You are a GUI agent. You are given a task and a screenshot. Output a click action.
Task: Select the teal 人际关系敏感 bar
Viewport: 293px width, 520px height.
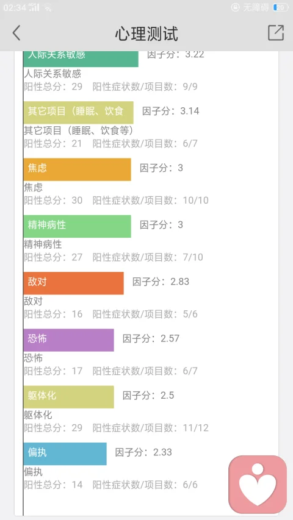81,59
